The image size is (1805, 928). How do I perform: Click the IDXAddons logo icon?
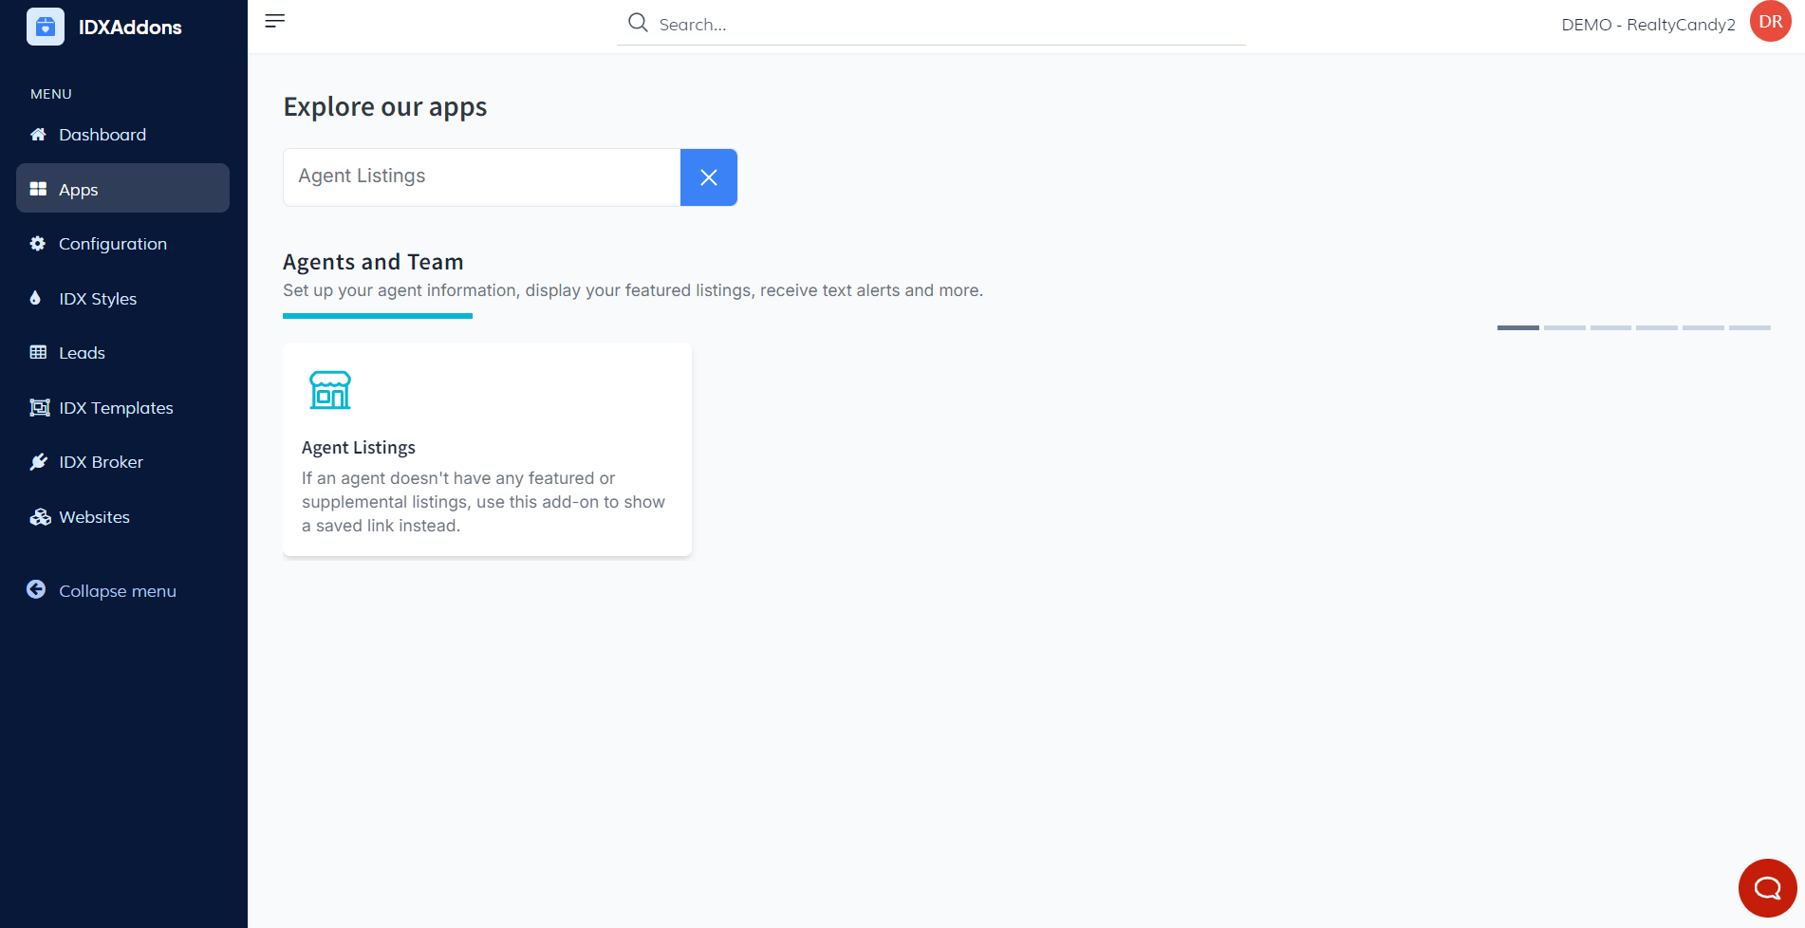pos(45,27)
